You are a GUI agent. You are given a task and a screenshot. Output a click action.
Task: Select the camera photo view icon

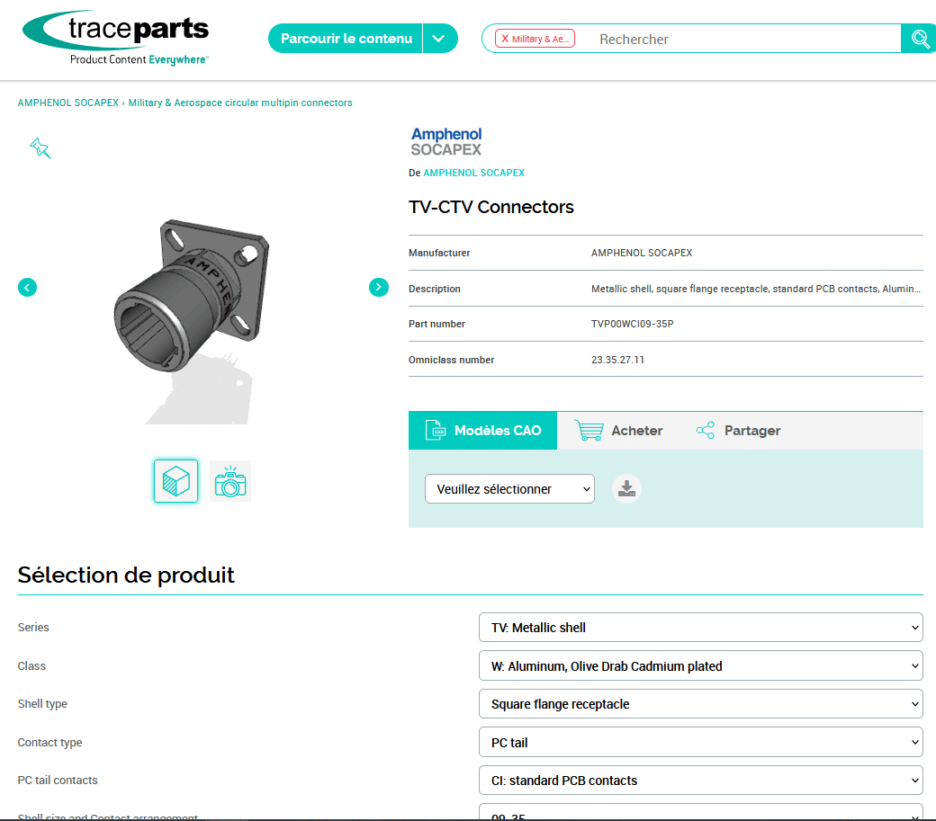point(230,482)
